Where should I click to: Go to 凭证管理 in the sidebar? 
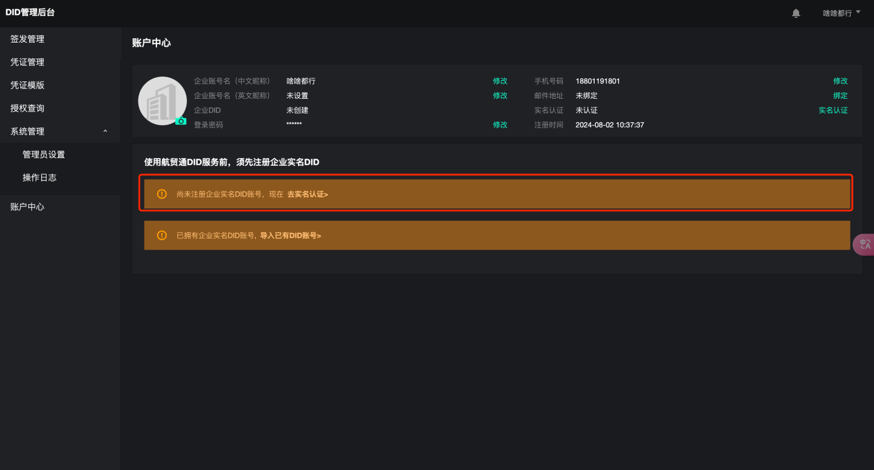point(28,62)
